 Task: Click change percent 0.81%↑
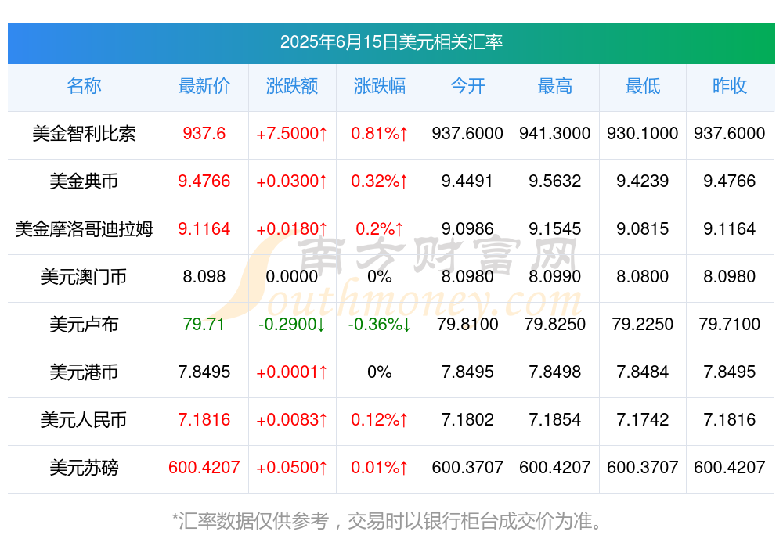[380, 133]
